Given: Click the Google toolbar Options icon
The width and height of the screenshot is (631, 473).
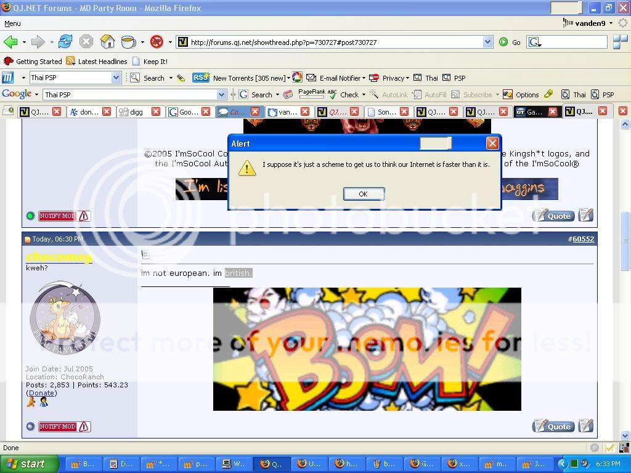Looking at the screenshot, I should (508, 95).
